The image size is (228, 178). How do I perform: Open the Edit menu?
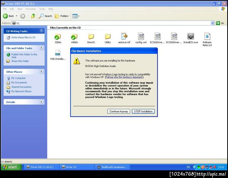click(x=12, y=9)
